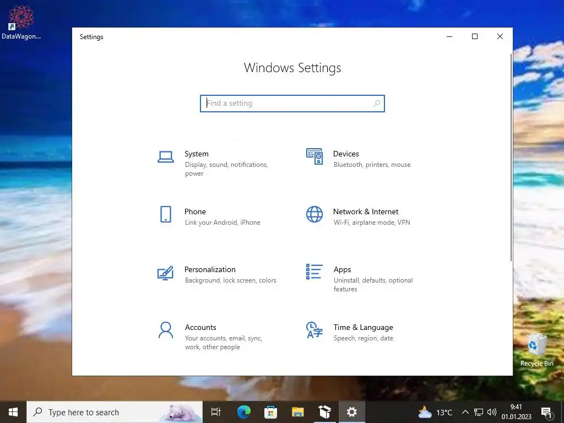Open the Network & Internet globe icon
Viewport: 564px width, 423px height.
314,214
